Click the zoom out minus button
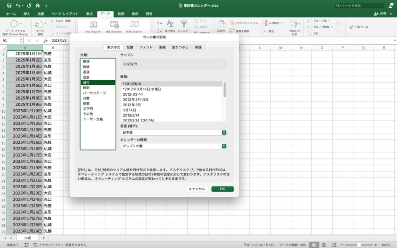397x248 pixels. (342, 245)
